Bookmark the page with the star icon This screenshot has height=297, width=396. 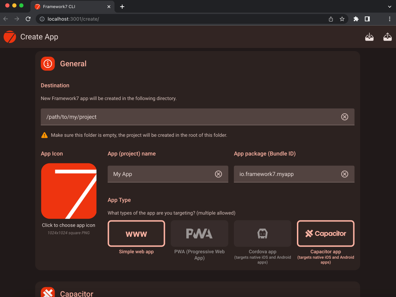(342, 19)
